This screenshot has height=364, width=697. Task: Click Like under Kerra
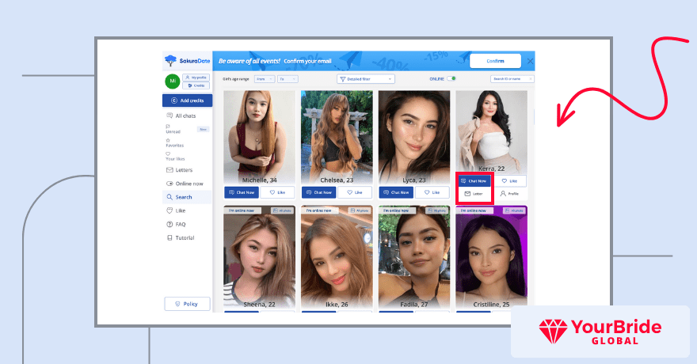pos(509,180)
